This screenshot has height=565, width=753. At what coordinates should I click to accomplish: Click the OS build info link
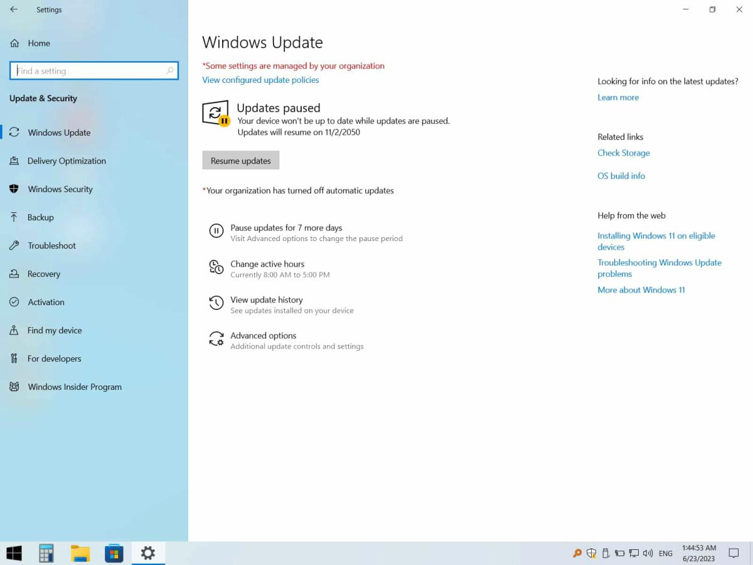[621, 176]
